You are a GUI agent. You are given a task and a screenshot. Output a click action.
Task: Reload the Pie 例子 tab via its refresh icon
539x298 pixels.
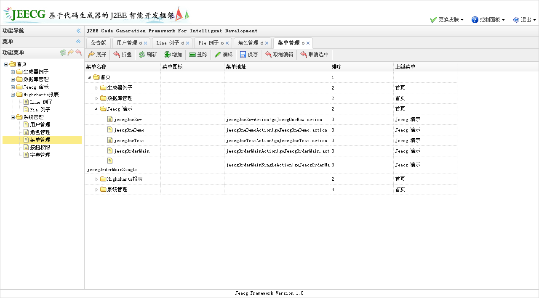[x=222, y=43]
